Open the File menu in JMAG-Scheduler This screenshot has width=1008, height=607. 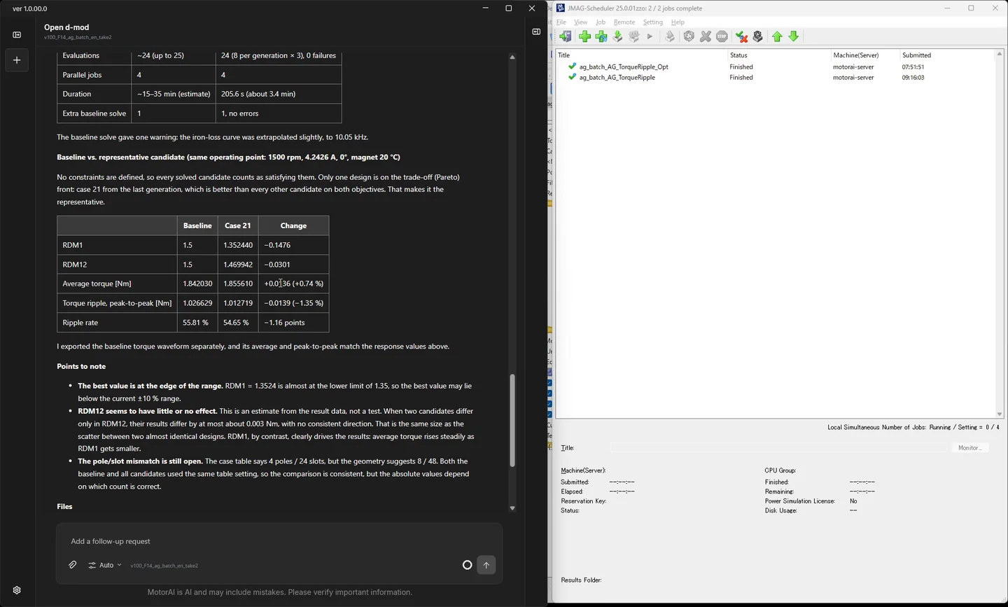pos(561,22)
